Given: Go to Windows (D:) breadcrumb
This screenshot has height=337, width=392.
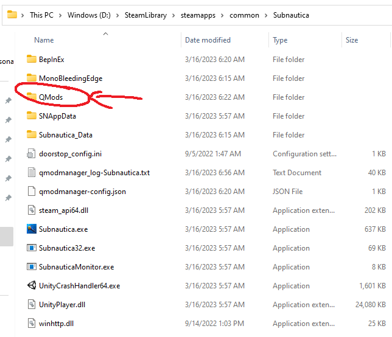Looking at the screenshot, I should coord(89,15).
